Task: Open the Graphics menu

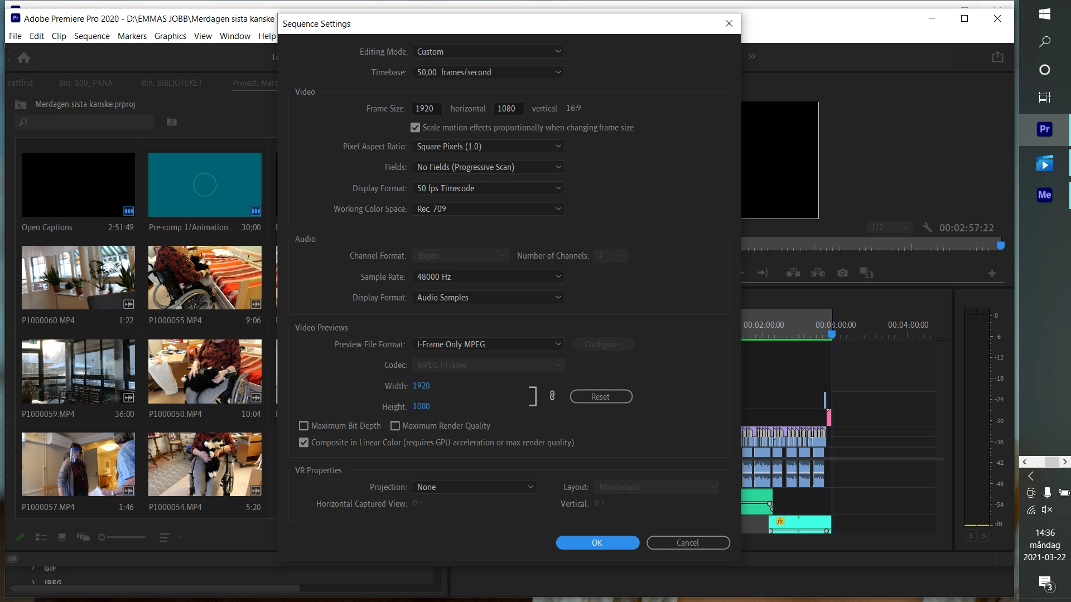Action: [x=170, y=36]
